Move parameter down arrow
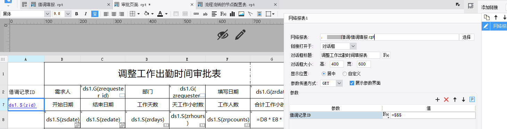This screenshot has height=129, width=507. coord(463,100)
